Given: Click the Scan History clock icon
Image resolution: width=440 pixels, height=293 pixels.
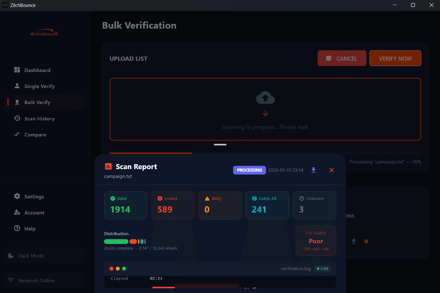Looking at the screenshot, I should point(17,118).
